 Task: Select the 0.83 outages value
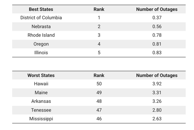pos(157,53)
